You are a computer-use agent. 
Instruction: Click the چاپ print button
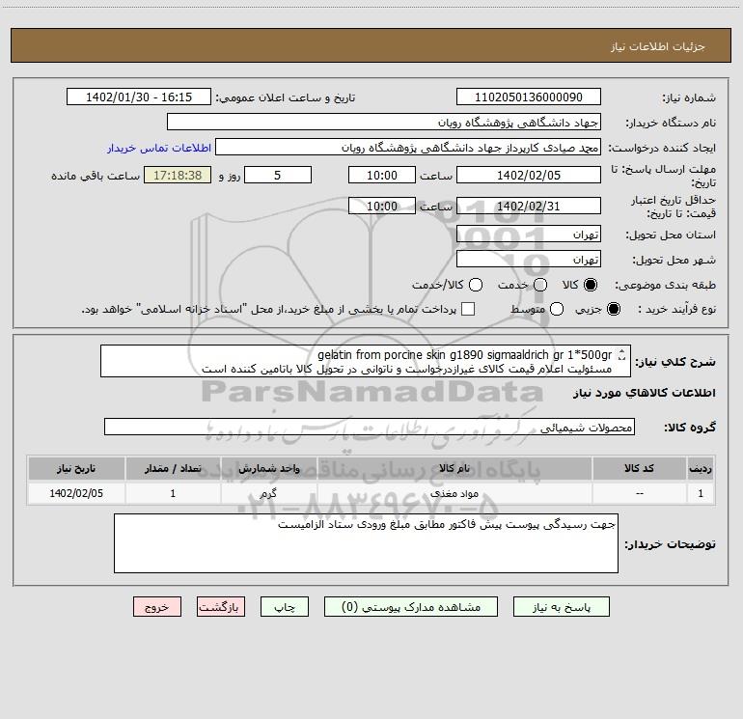point(285,607)
